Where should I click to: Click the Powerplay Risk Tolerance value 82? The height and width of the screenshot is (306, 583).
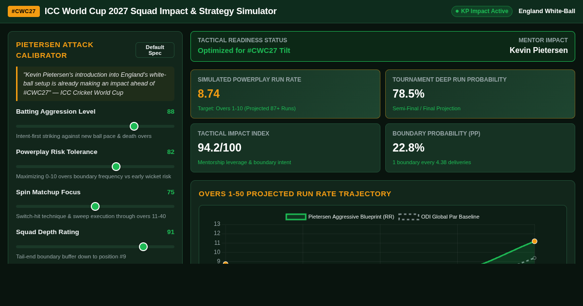[171, 152]
